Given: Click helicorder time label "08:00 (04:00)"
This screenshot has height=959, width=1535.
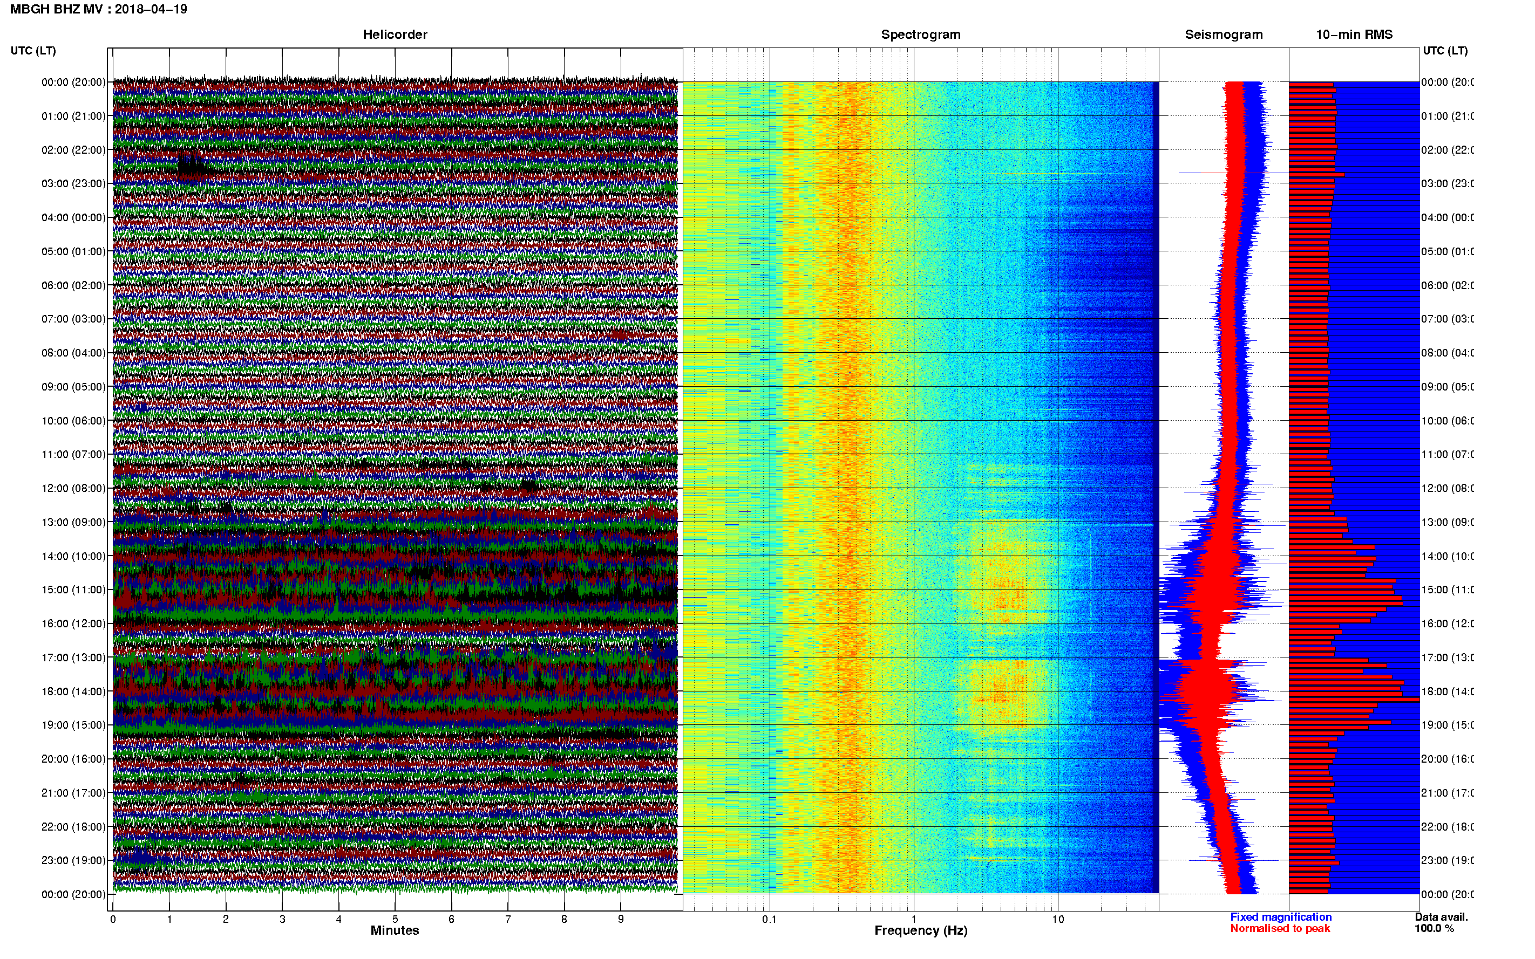Looking at the screenshot, I should click(x=73, y=353).
